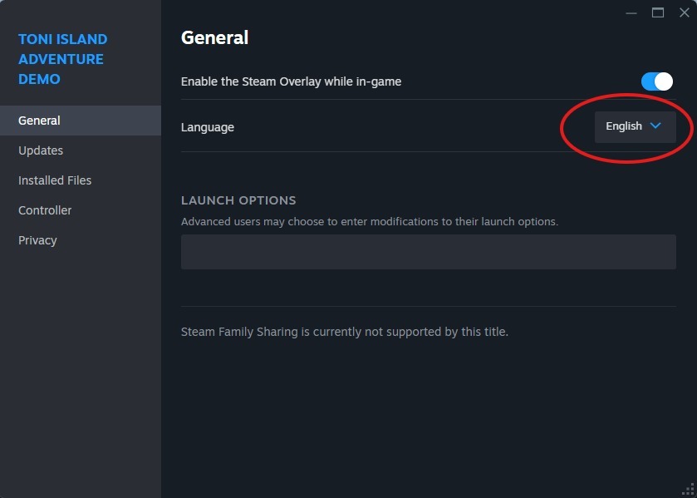View the Privacy settings
The height and width of the screenshot is (498, 697).
37,239
